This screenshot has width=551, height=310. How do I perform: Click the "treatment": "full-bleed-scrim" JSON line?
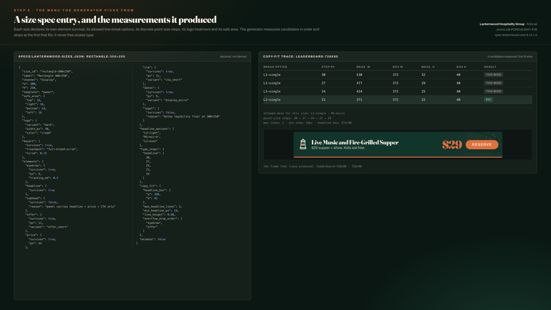coord(51,149)
